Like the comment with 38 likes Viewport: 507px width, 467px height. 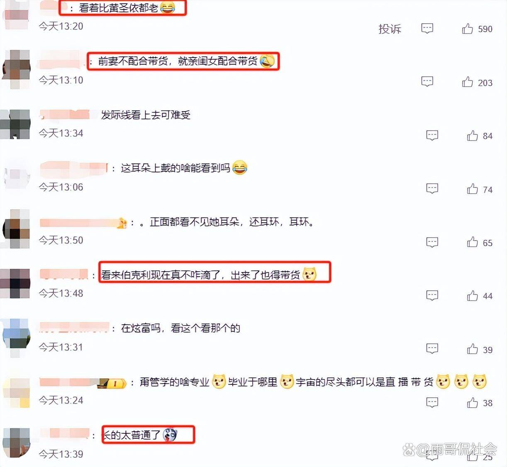point(473,403)
